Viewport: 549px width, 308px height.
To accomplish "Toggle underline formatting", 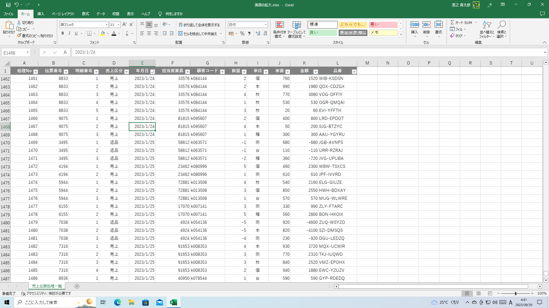I will [x=76, y=33].
